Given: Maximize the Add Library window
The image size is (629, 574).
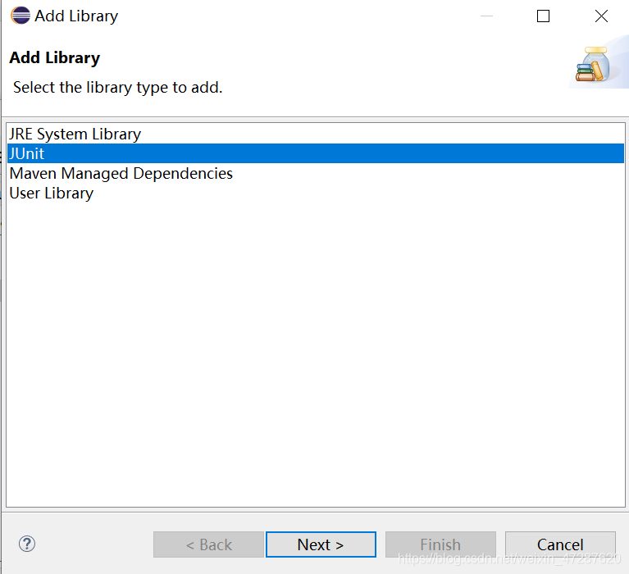Looking at the screenshot, I should (x=543, y=16).
